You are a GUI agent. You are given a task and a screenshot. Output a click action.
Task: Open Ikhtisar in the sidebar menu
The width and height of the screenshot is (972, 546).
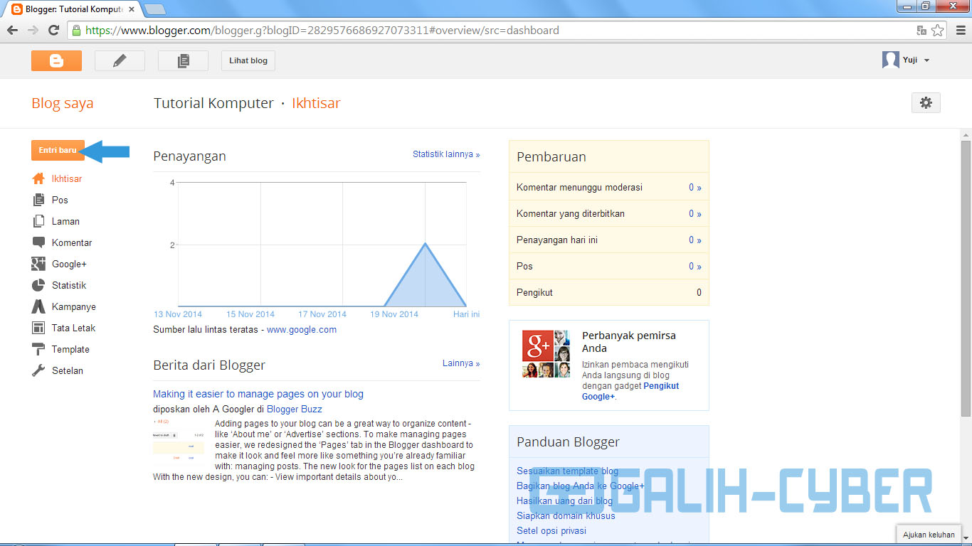coord(67,179)
